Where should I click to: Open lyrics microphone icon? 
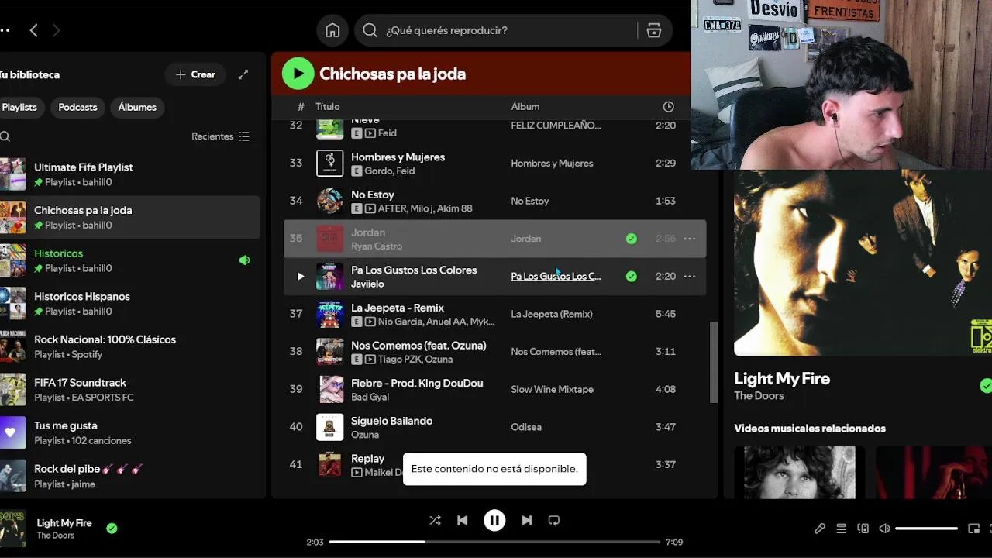pos(820,529)
